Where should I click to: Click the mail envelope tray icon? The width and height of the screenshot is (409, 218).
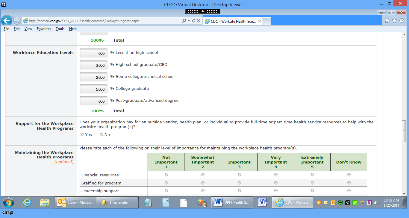[326, 203]
